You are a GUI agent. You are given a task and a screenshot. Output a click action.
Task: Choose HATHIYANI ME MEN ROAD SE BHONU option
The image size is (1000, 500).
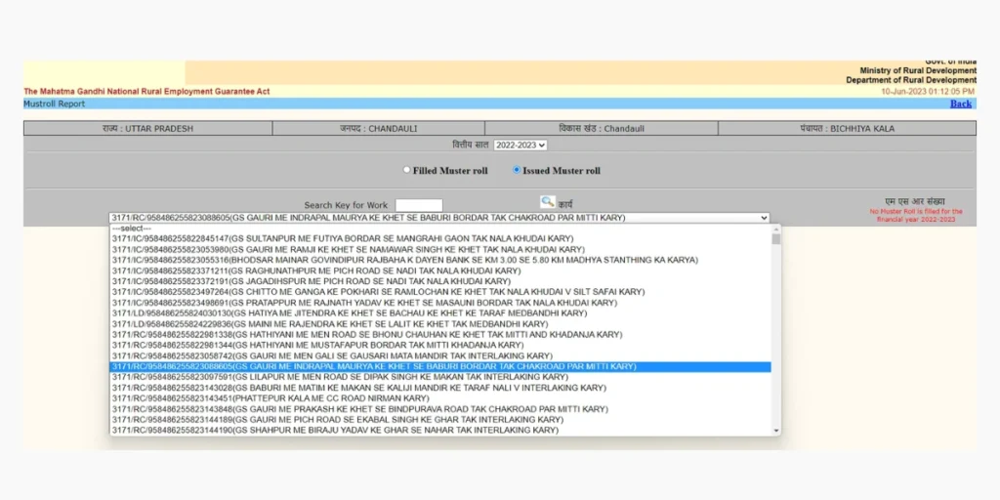pos(440,334)
